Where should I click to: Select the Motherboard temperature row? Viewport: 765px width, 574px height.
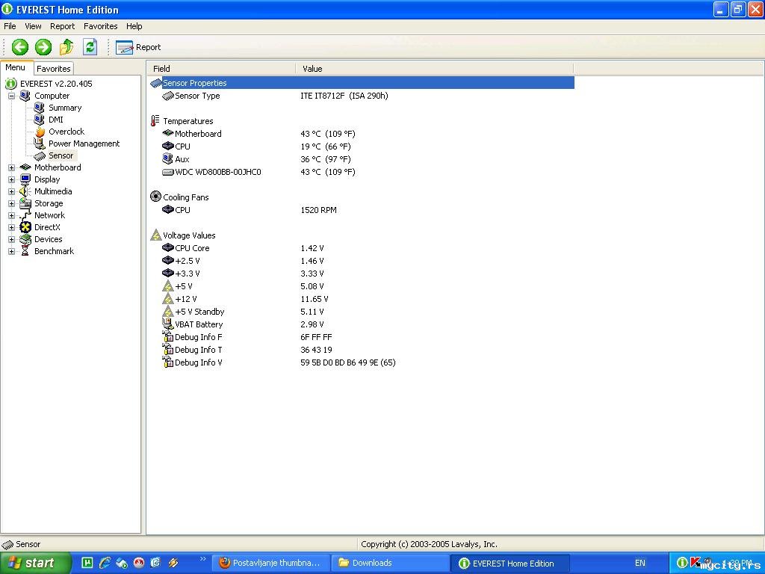pos(362,134)
